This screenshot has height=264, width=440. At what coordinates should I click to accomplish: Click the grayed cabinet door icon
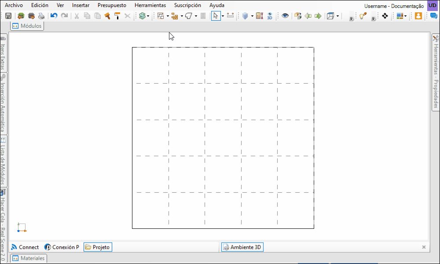(x=203, y=16)
